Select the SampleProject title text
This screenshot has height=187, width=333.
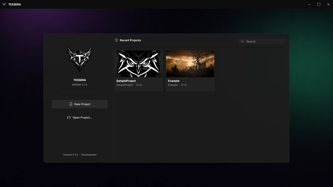click(126, 81)
